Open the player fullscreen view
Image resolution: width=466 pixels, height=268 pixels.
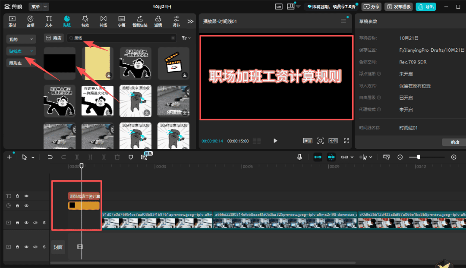tap(346, 141)
